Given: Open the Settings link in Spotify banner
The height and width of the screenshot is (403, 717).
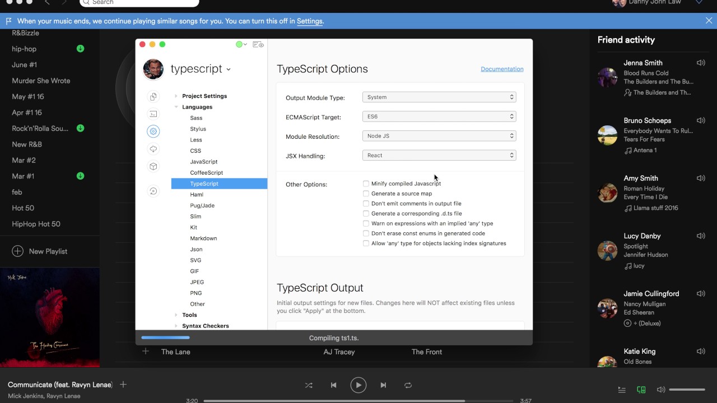Looking at the screenshot, I should point(310,21).
